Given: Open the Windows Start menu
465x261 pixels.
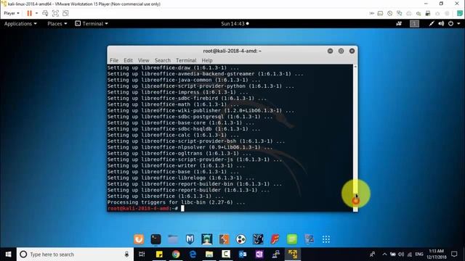Looking at the screenshot, I should [x=8, y=254].
